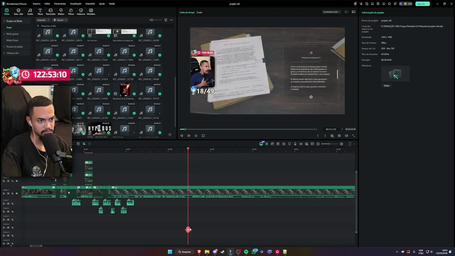The height and width of the screenshot is (256, 455).
Task: Open the Filtros library tab
Action: tap(71, 12)
